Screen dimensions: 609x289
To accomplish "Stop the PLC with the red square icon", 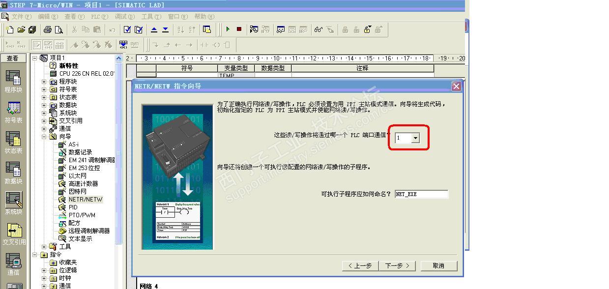I will click(x=239, y=29).
